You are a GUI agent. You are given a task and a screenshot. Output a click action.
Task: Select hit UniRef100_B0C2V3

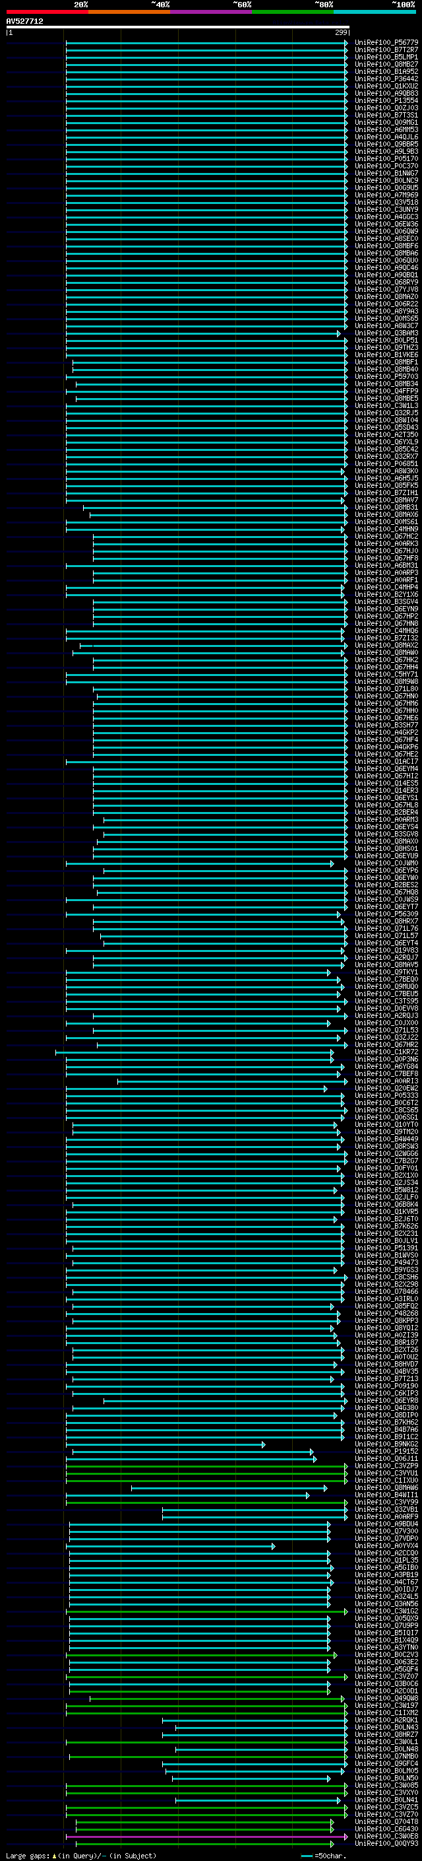(x=386, y=1654)
